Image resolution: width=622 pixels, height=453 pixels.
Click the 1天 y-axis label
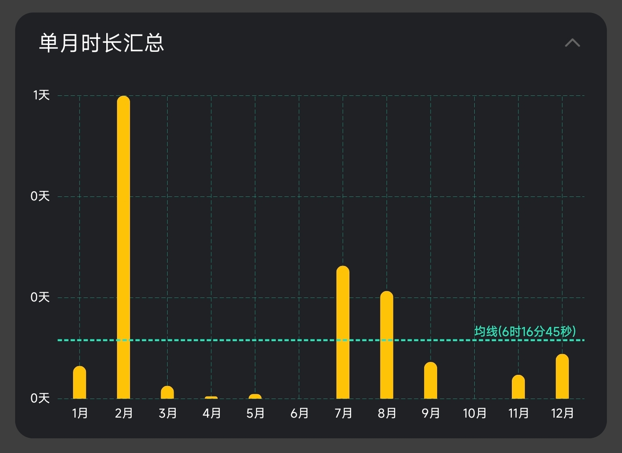pyautogui.click(x=41, y=95)
